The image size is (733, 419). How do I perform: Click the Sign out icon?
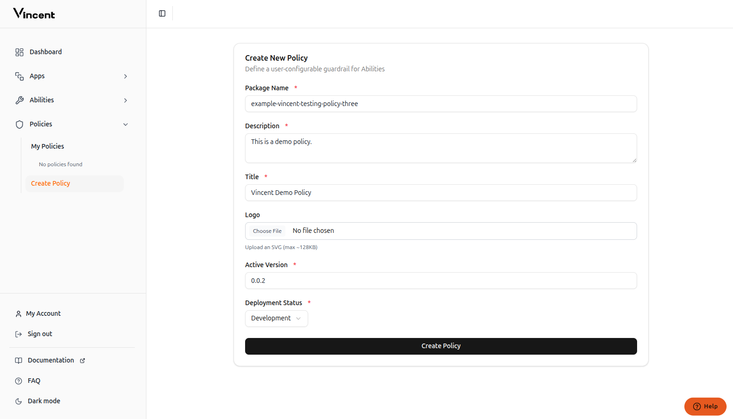18,334
